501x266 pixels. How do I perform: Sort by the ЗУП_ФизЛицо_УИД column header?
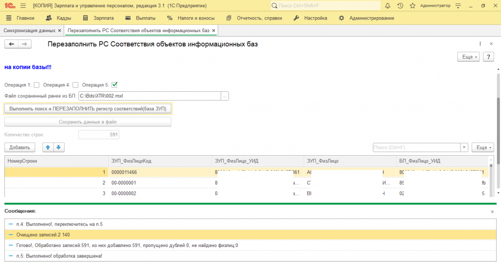258,161
